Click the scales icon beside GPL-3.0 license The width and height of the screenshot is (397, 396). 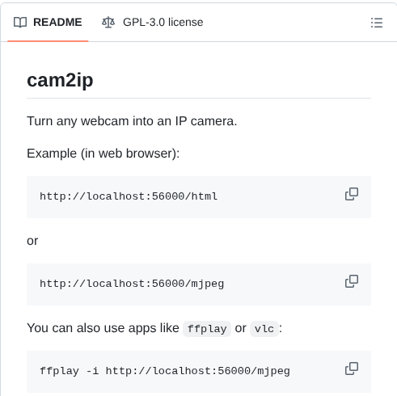point(108,23)
